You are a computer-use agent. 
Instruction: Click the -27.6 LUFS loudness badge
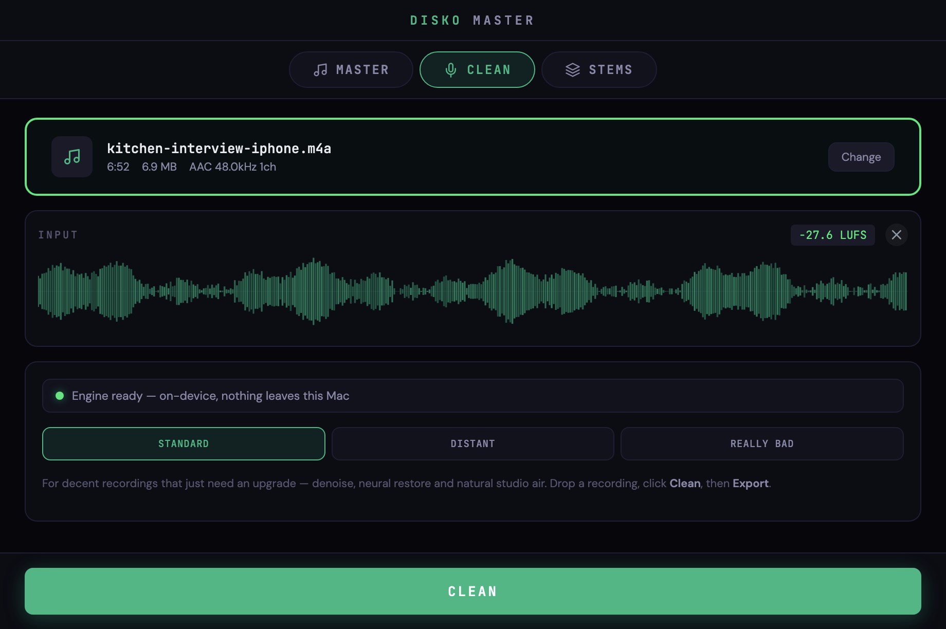click(x=833, y=235)
